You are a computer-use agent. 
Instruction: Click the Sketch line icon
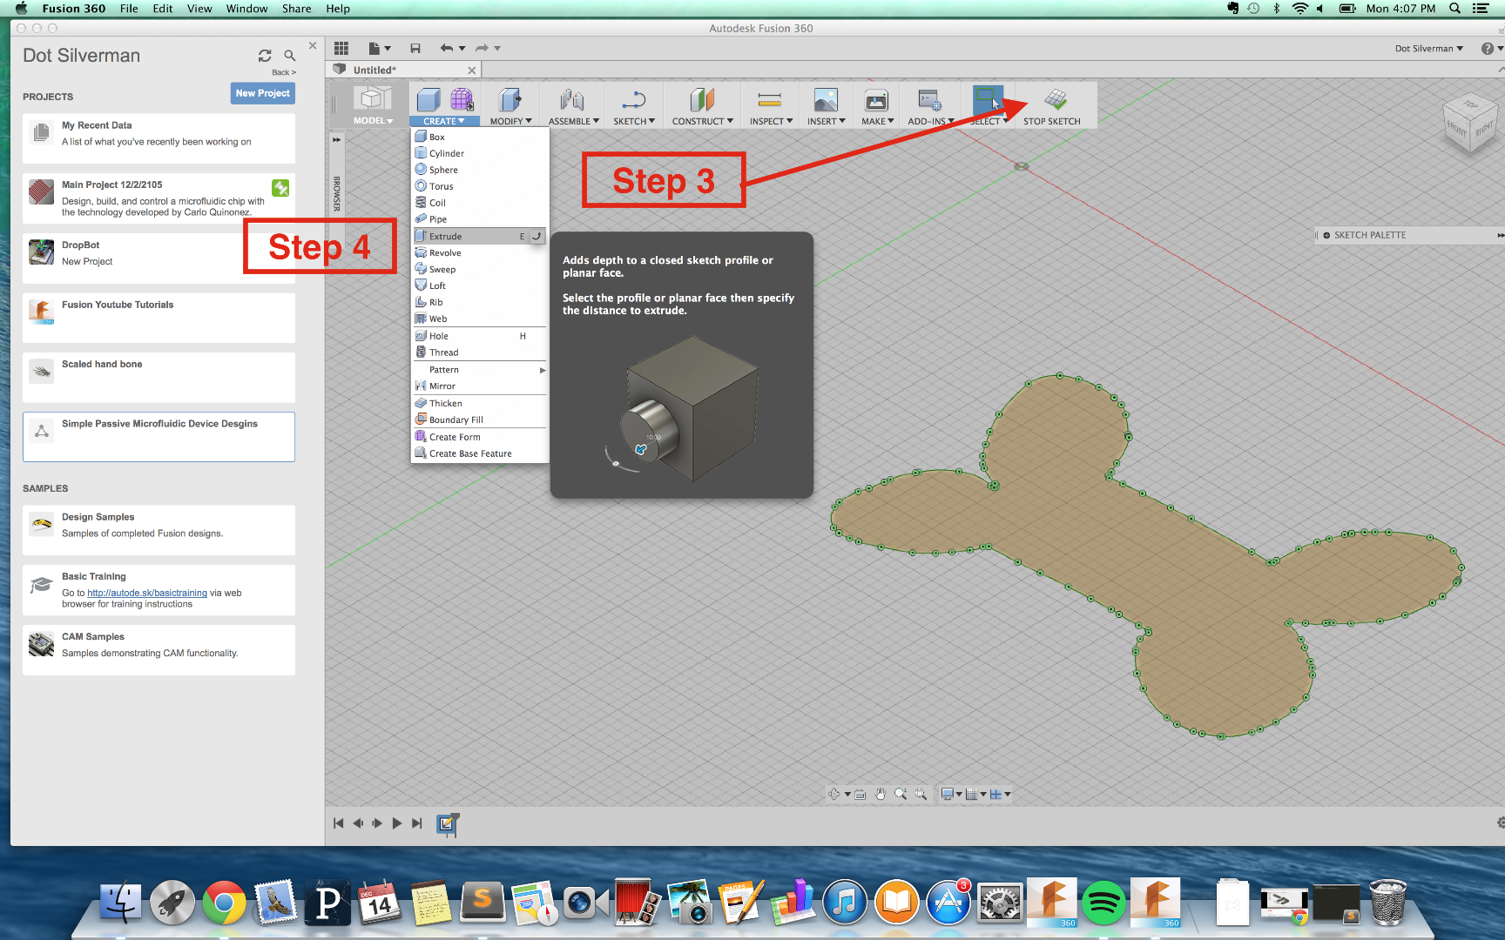pos(633,99)
